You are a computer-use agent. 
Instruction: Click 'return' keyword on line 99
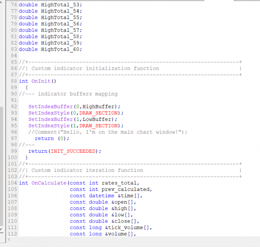(x=38, y=151)
